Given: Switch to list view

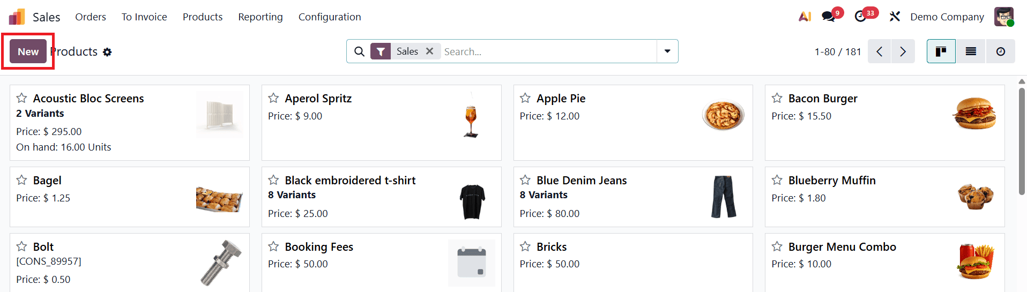Looking at the screenshot, I should [971, 51].
